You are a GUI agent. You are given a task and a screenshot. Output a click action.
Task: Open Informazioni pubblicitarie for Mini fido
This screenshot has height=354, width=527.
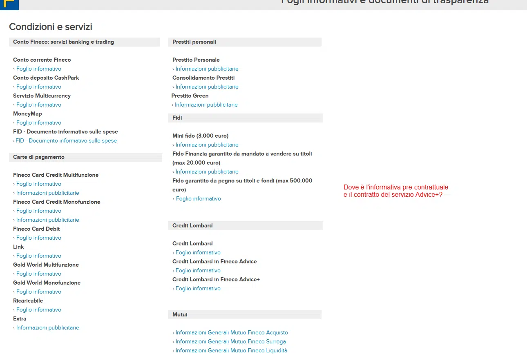pos(207,145)
